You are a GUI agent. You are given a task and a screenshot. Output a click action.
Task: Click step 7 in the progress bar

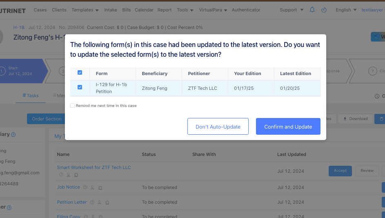pyautogui.click(x=372, y=71)
